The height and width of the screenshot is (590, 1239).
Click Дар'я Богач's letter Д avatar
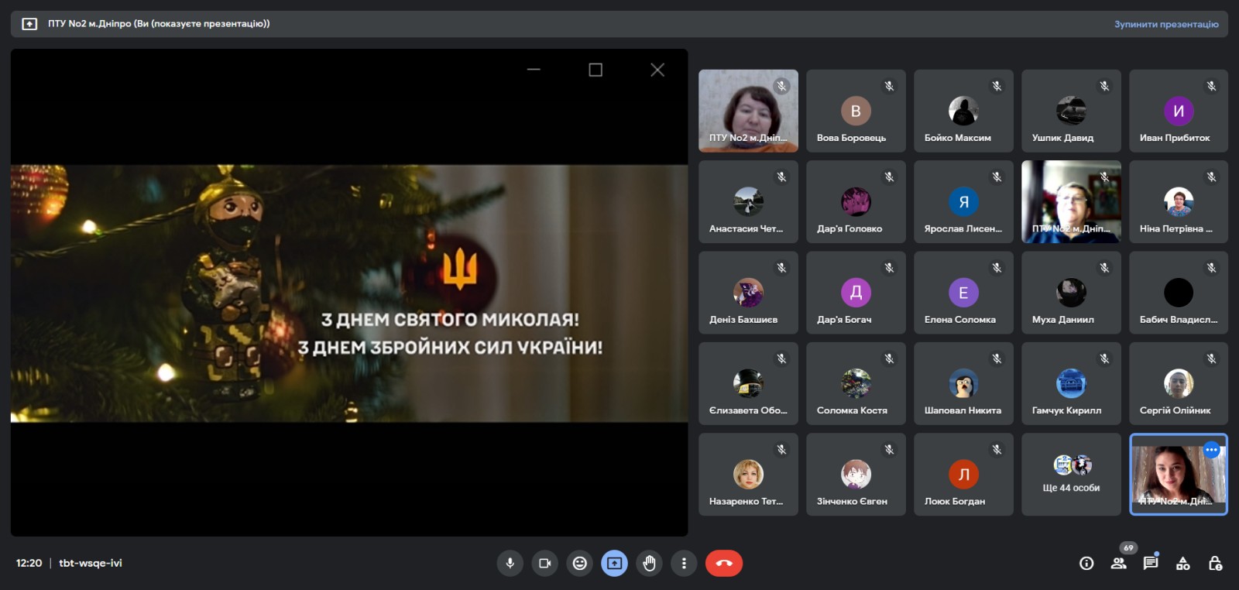[x=856, y=293]
